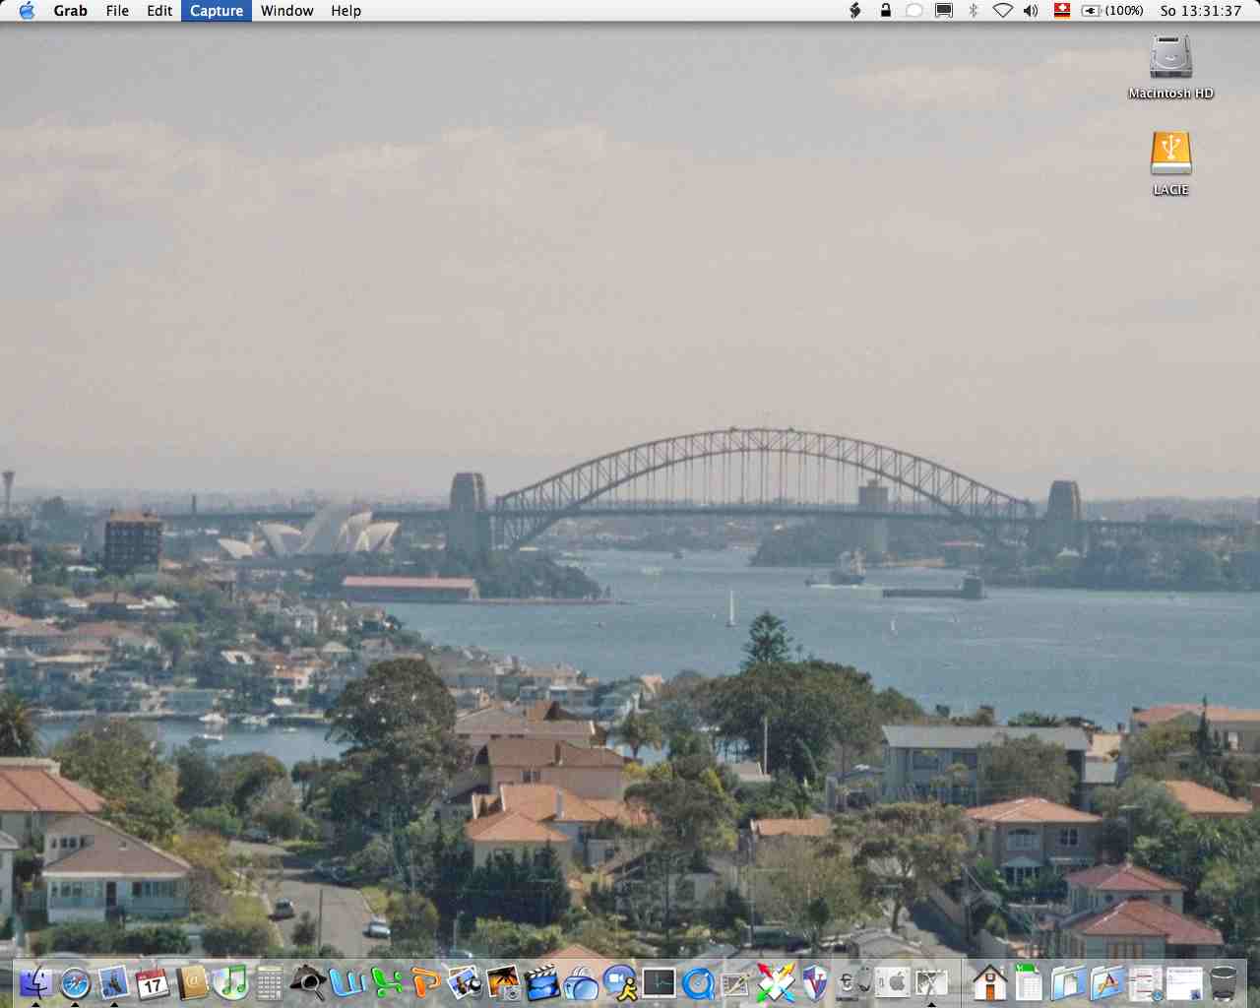Open the Applications folder in the Dock
This screenshot has width=1260, height=1008.
(x=1106, y=982)
